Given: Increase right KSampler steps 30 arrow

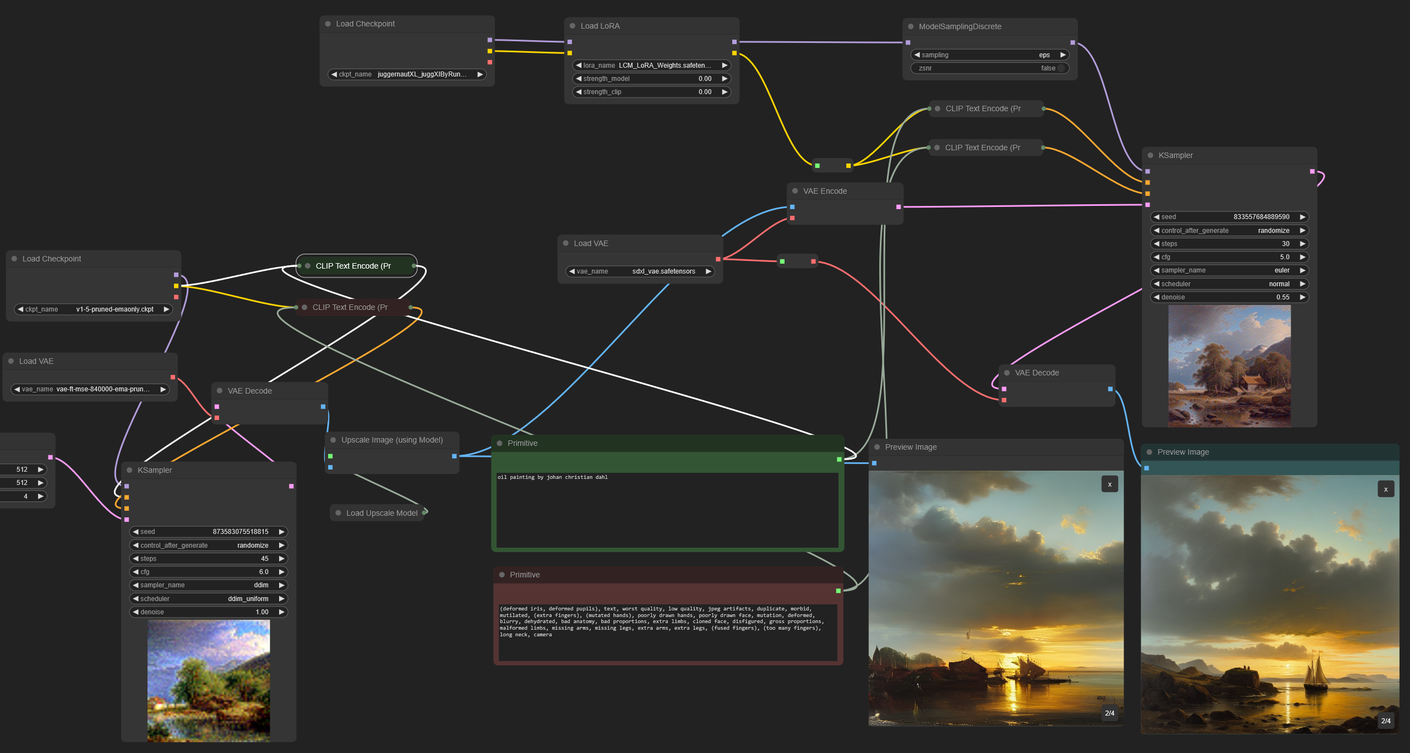Looking at the screenshot, I should click(1303, 244).
